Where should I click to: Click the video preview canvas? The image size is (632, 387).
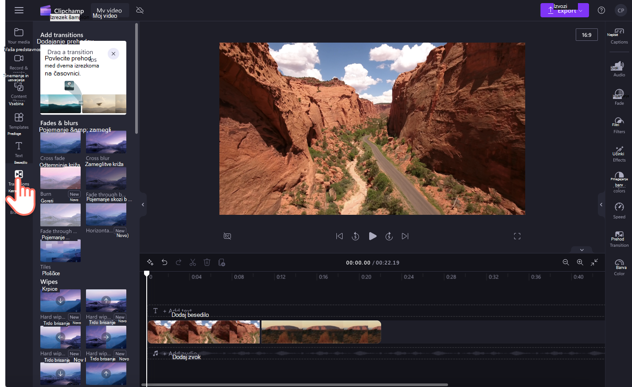pos(372,129)
